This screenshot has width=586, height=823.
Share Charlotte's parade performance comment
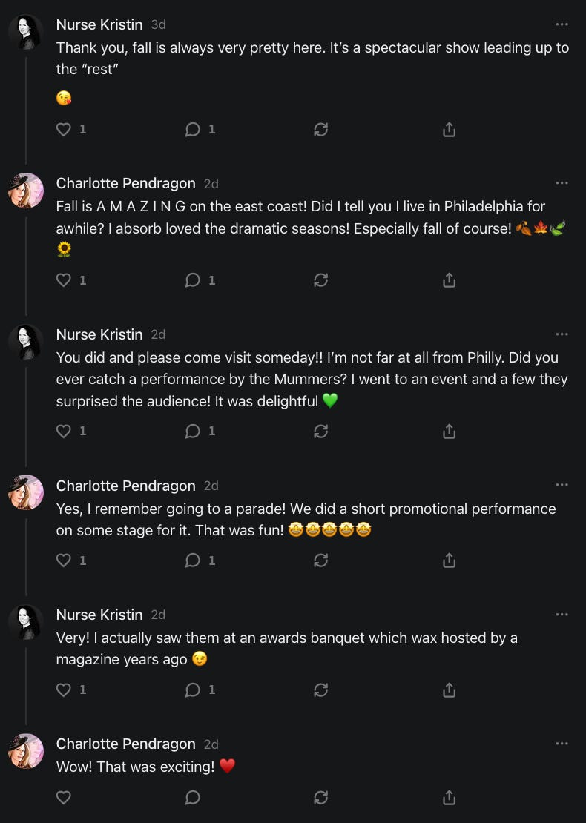pyautogui.click(x=449, y=561)
